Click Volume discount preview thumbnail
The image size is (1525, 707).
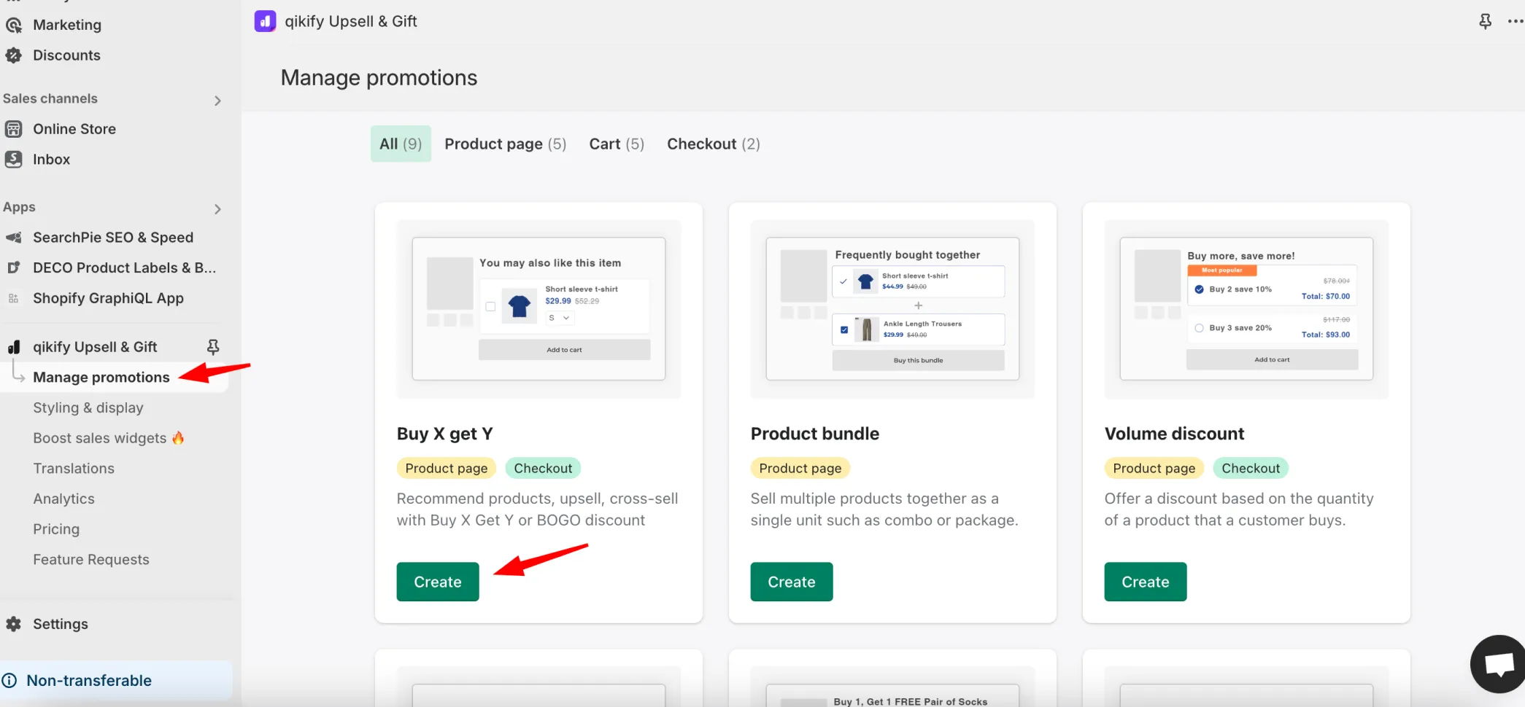click(x=1246, y=309)
